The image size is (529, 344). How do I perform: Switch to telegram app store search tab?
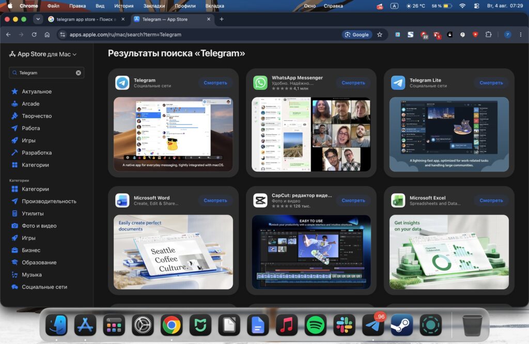[x=86, y=19]
